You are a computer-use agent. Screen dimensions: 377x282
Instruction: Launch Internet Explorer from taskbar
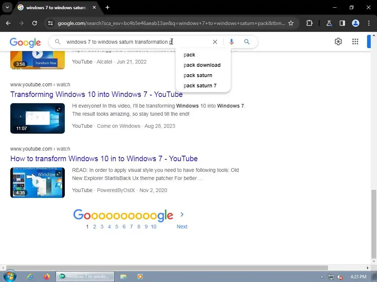pos(29,276)
